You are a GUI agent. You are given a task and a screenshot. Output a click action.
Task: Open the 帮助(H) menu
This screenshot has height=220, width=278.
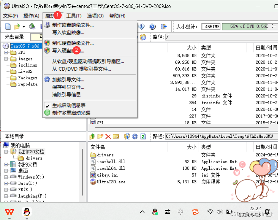click(117, 16)
